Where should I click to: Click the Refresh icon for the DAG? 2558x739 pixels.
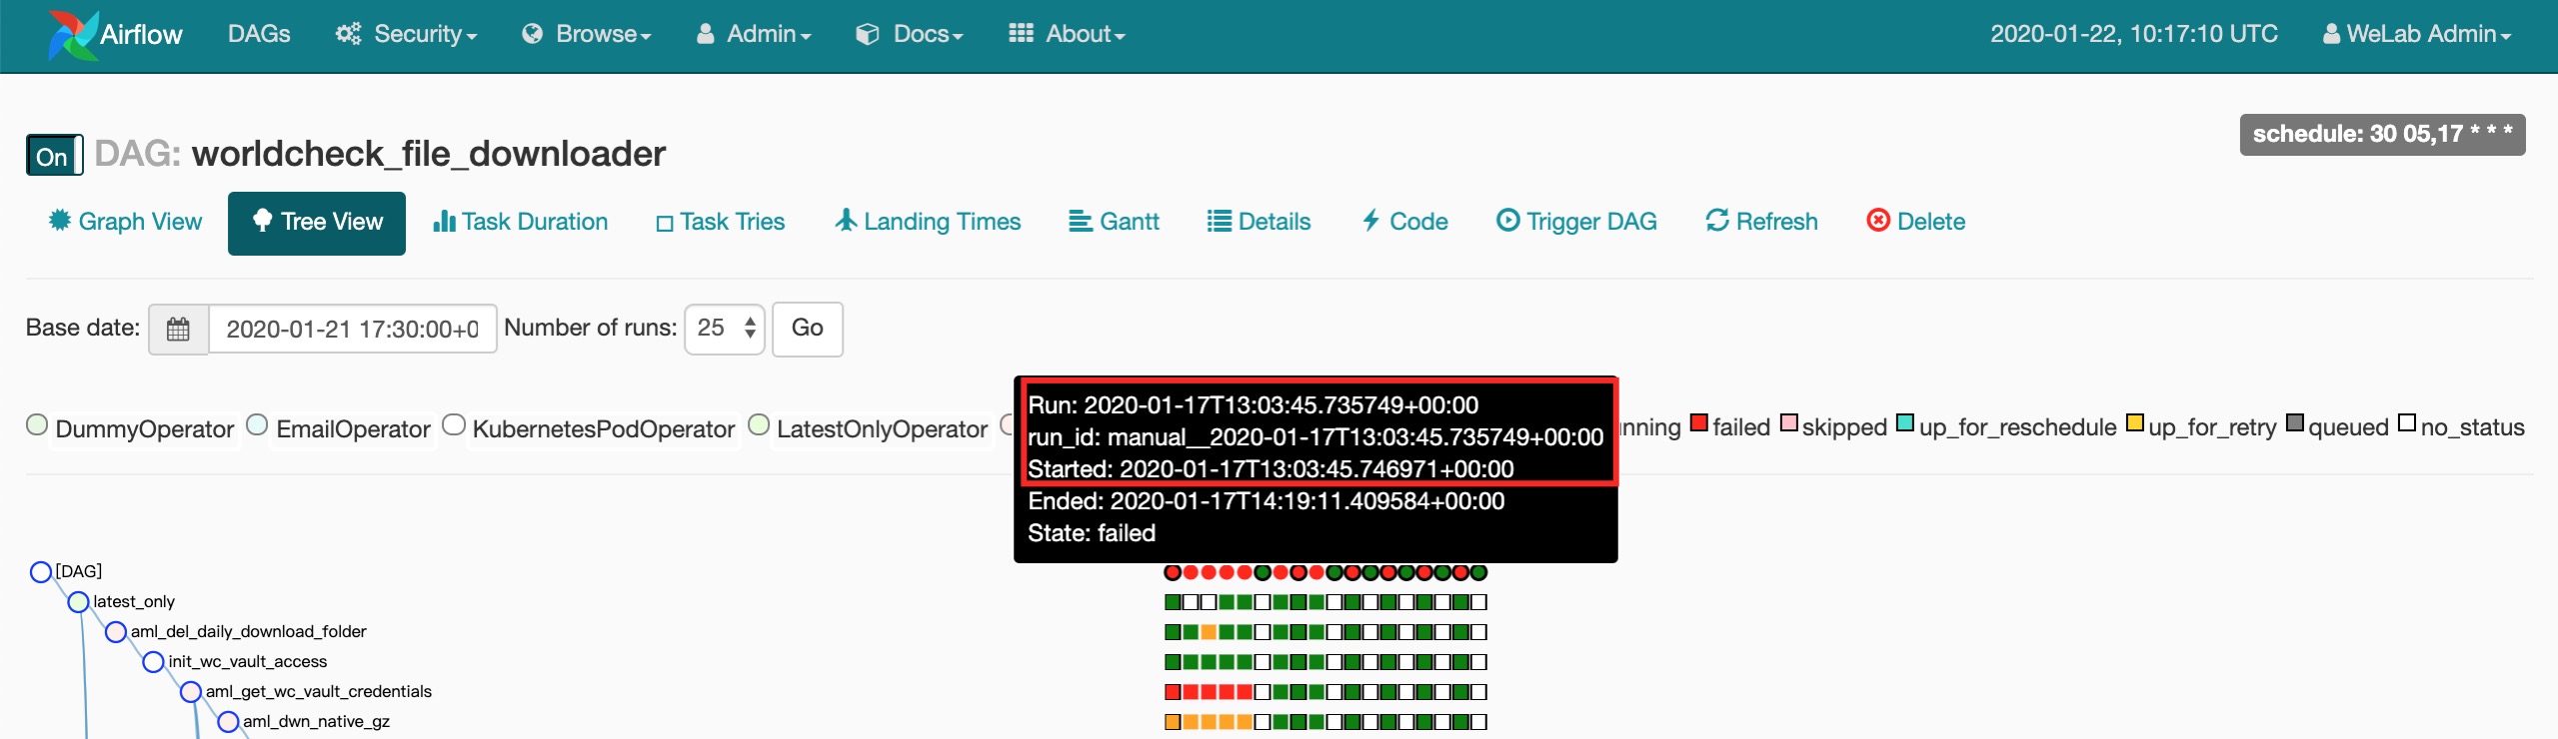point(1716,221)
